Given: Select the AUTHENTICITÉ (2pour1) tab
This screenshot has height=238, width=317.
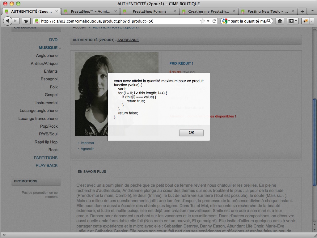Looking at the screenshot, I should pos(31,11).
